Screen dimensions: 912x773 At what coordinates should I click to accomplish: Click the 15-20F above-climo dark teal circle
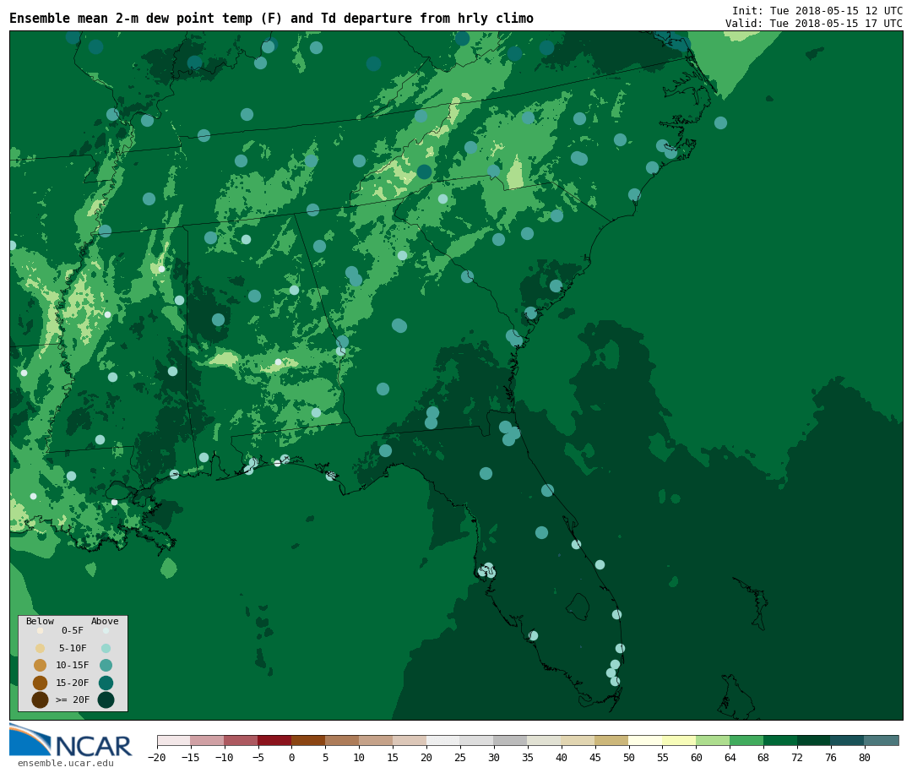coord(106,683)
